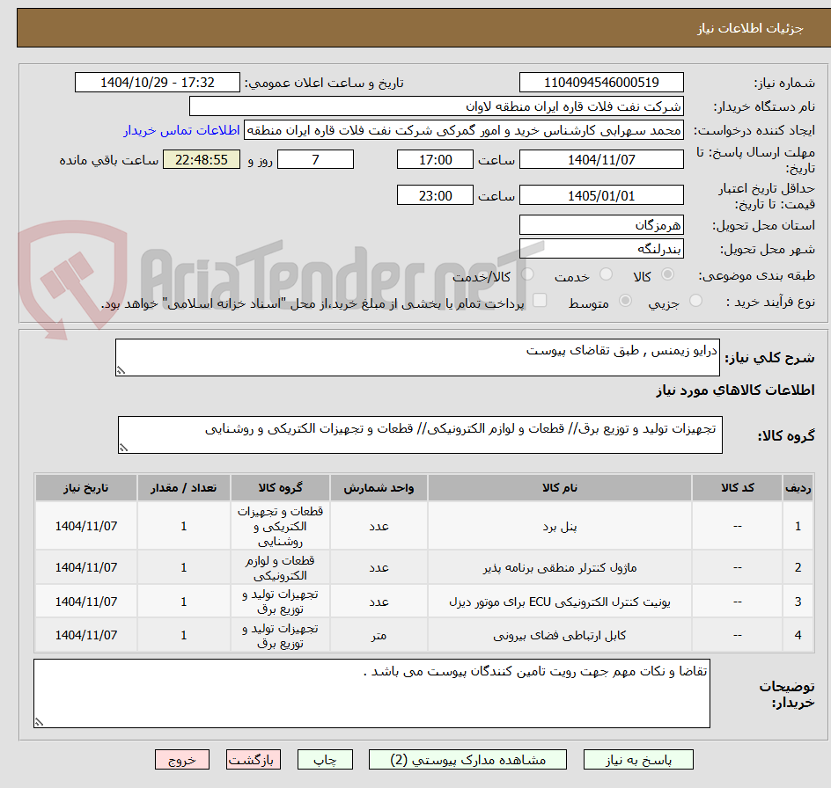
Task: Enable the پرداخت تمام یا بخشی checkbox
Action: (540, 300)
